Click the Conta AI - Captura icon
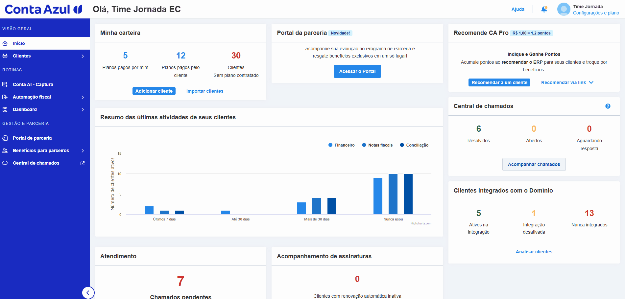 click(x=5, y=84)
